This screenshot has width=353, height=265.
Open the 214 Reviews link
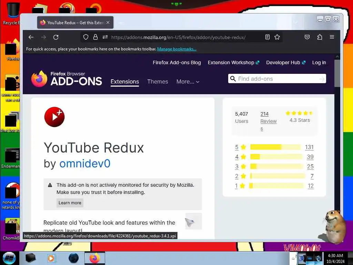coord(268,121)
